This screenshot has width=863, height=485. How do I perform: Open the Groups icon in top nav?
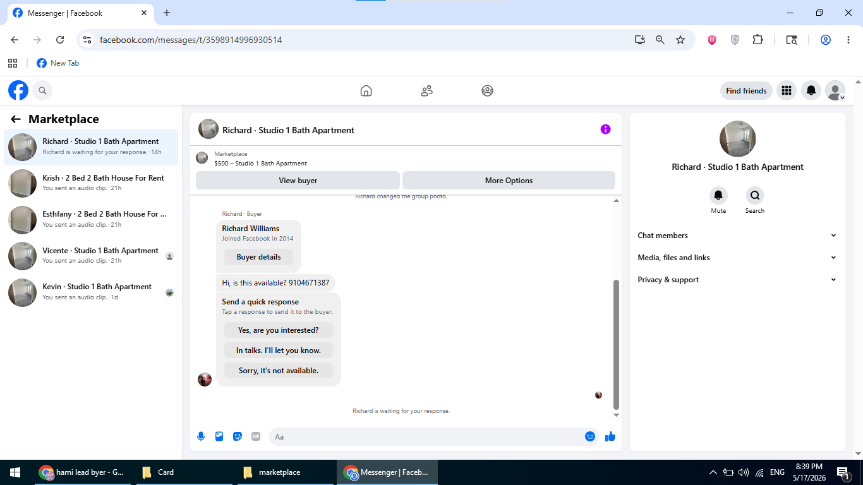[487, 90]
